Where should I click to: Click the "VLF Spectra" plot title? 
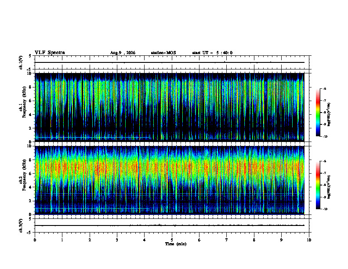[x=50, y=53]
